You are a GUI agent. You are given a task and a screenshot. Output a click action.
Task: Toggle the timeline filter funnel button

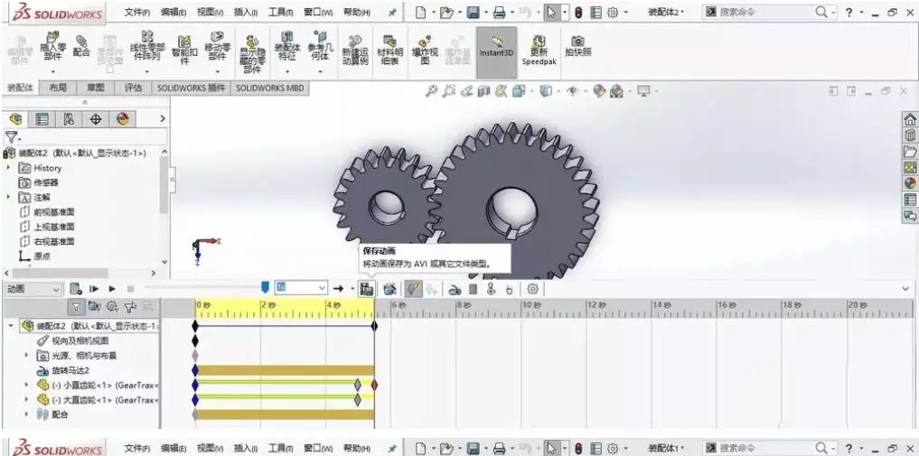[76, 306]
